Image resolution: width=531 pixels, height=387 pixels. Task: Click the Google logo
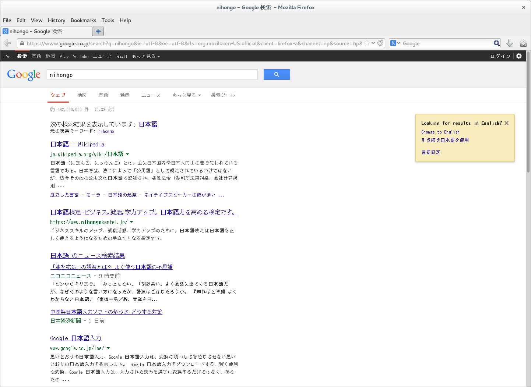[x=24, y=75]
